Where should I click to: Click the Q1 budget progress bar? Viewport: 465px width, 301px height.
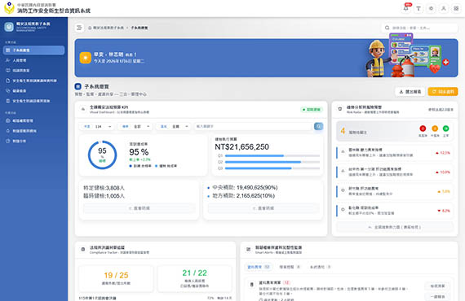272,155
